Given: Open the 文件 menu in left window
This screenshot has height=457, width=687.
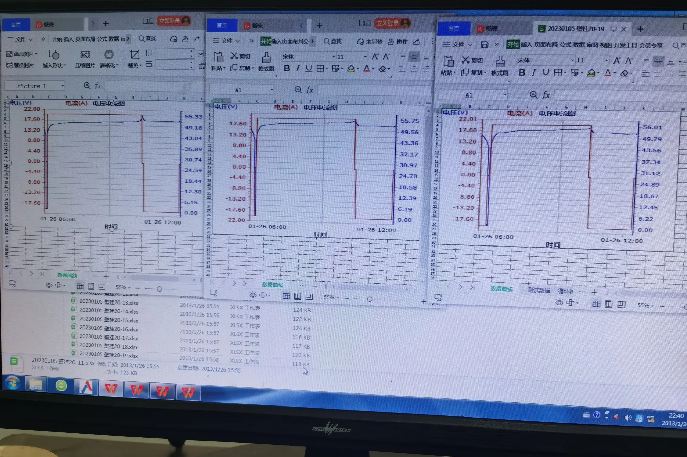Looking at the screenshot, I should [20, 39].
